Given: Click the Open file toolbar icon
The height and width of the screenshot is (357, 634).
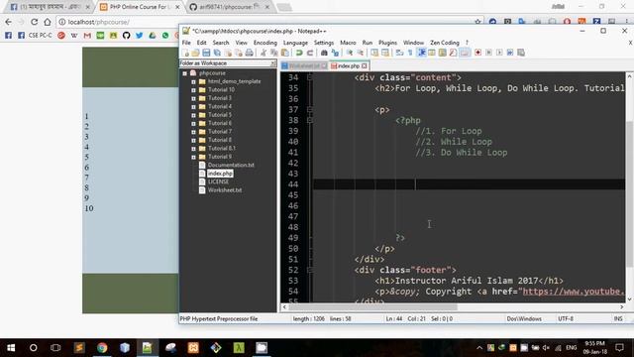Looking at the screenshot, I should [195, 53].
